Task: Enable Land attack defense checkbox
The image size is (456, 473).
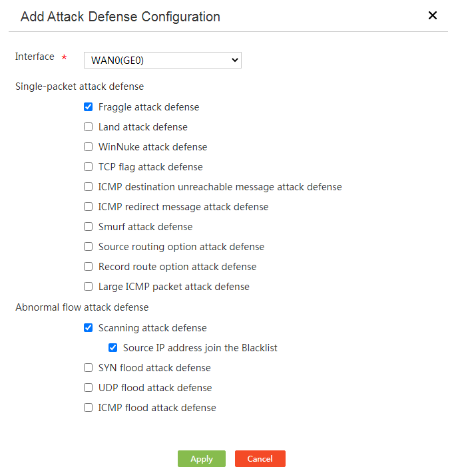Action: [88, 127]
